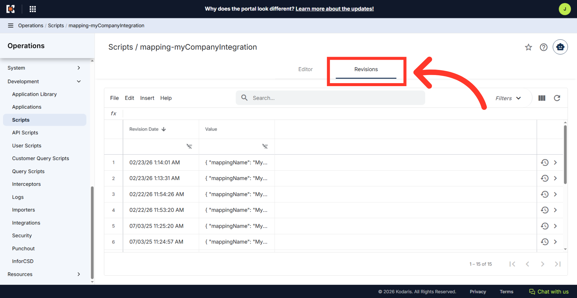Open details arrow for 02/23/26 1:13:31 AM row

555,178
